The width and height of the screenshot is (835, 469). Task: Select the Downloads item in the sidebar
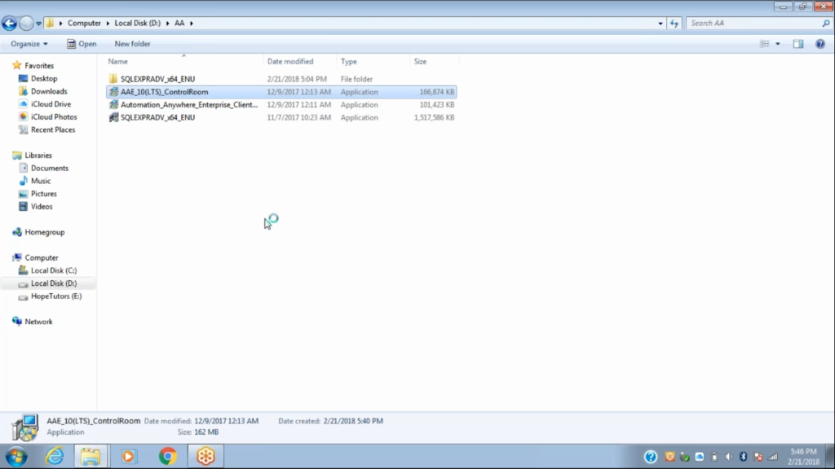[48, 91]
